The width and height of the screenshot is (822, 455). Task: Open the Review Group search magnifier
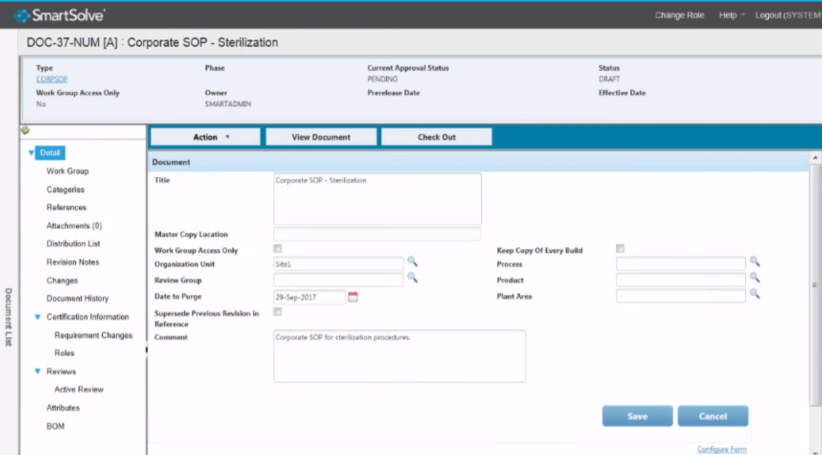point(412,278)
